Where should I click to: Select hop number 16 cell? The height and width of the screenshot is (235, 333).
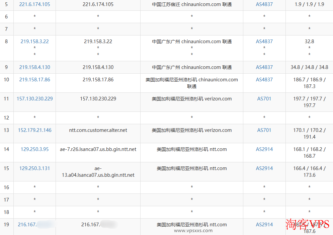pyautogui.click(x=6, y=187)
